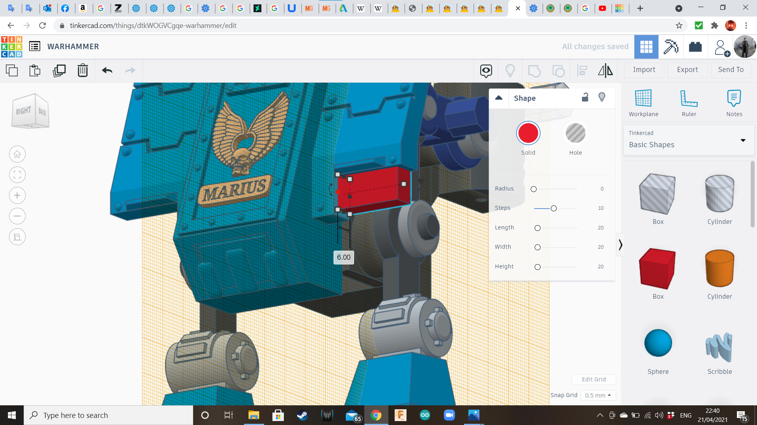
Task: Open the Blocks mode (pickaxe) icon
Action: [x=671, y=47]
